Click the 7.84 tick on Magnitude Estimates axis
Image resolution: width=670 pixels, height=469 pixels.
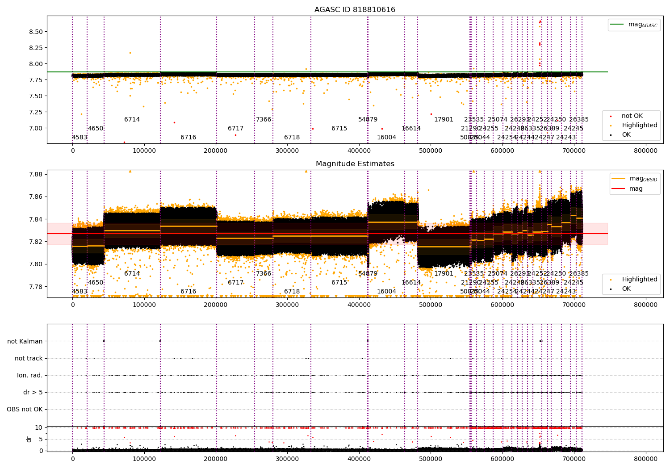pyautogui.click(x=36, y=219)
